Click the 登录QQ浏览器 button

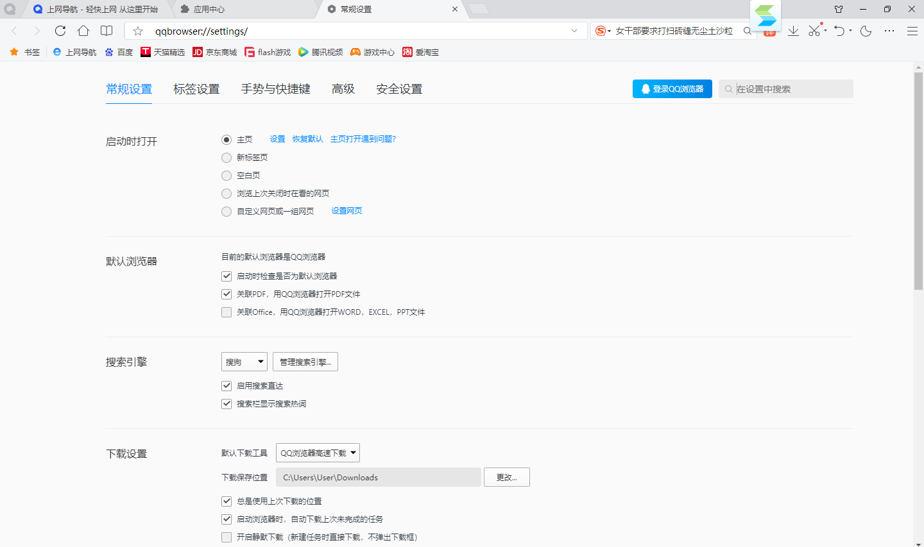672,89
